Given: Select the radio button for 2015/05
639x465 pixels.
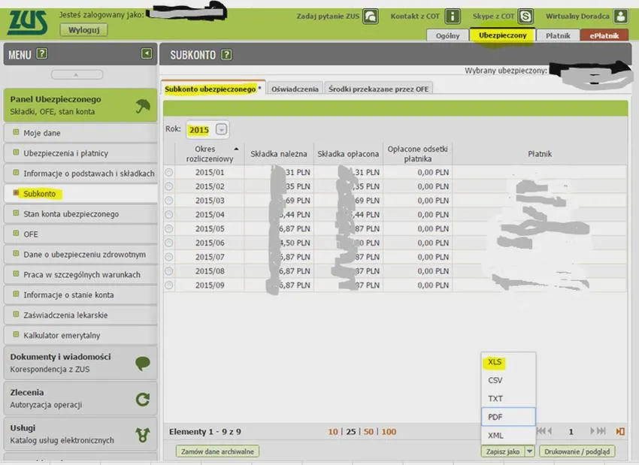Looking at the screenshot, I should click(168, 229).
